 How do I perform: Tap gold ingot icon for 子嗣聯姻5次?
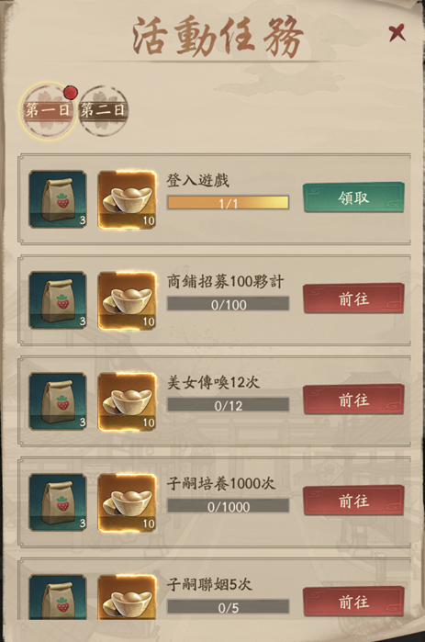click(127, 597)
